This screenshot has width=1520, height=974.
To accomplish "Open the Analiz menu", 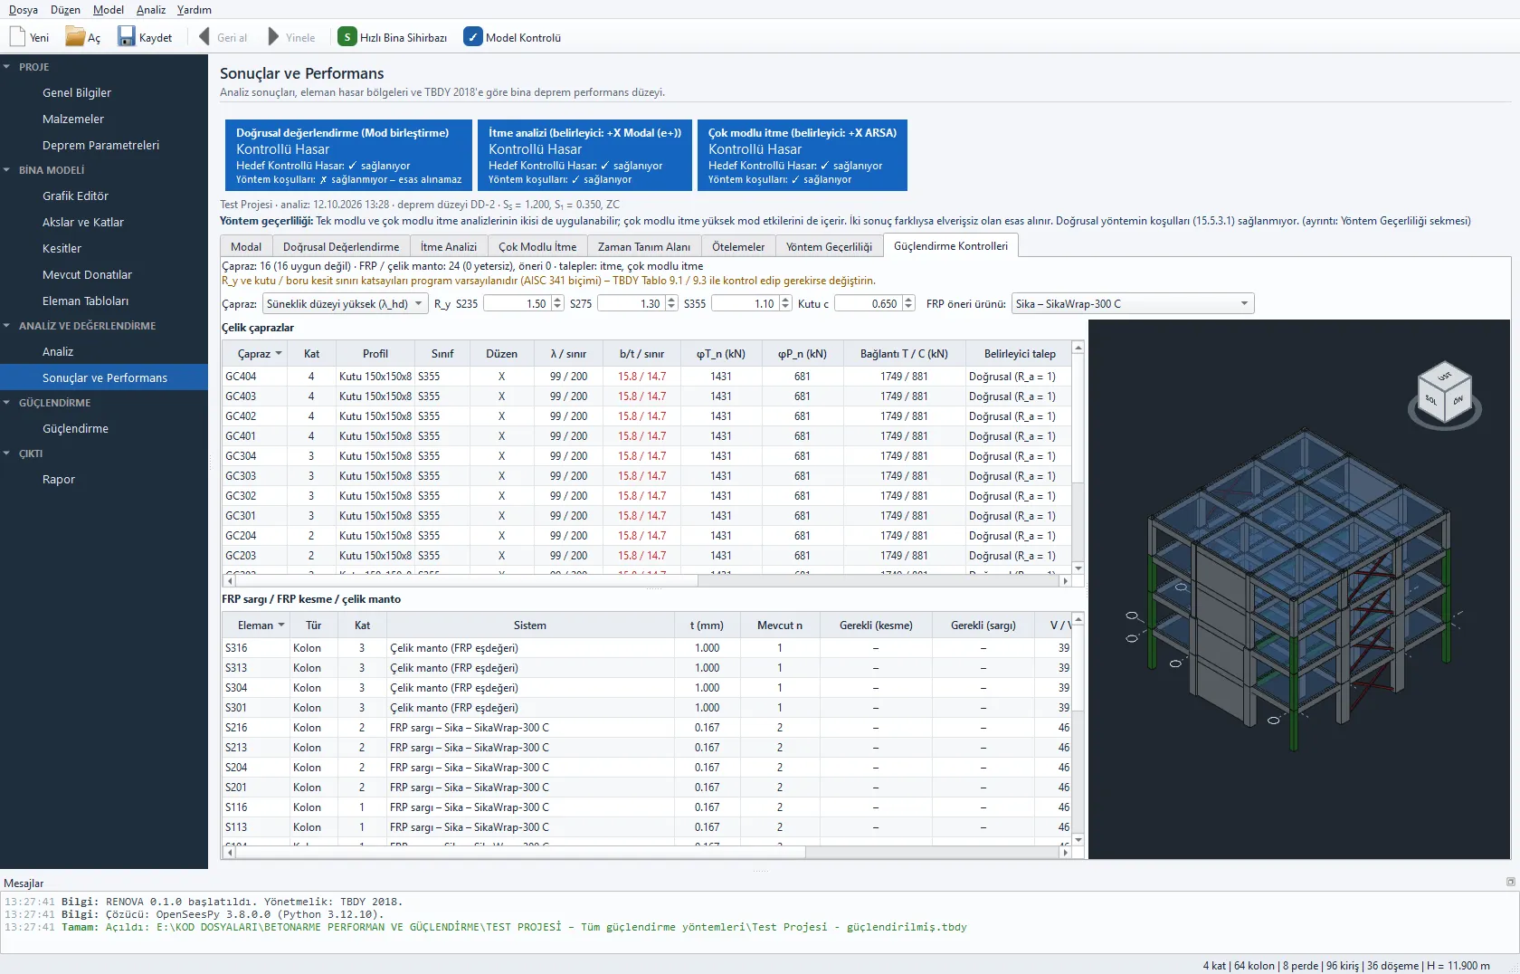I will (x=151, y=10).
